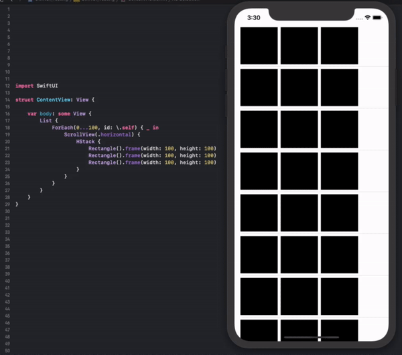
Task: Click line number 29 in the gutter
Action: click(x=7, y=205)
